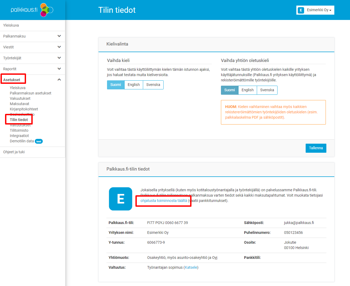Switch interface language to English

134,85
